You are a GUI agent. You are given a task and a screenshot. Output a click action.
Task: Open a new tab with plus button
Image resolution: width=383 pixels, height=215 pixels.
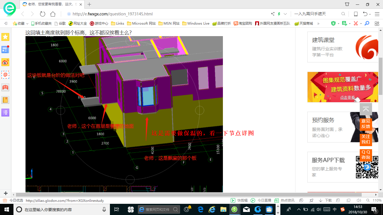[89, 4]
